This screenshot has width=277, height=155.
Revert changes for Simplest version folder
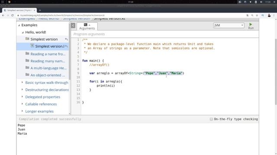(66, 39)
